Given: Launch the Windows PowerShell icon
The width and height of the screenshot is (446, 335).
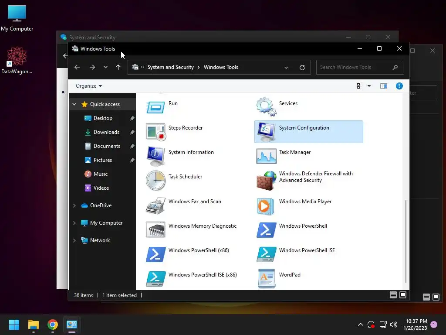Looking at the screenshot, I should 266,230.
